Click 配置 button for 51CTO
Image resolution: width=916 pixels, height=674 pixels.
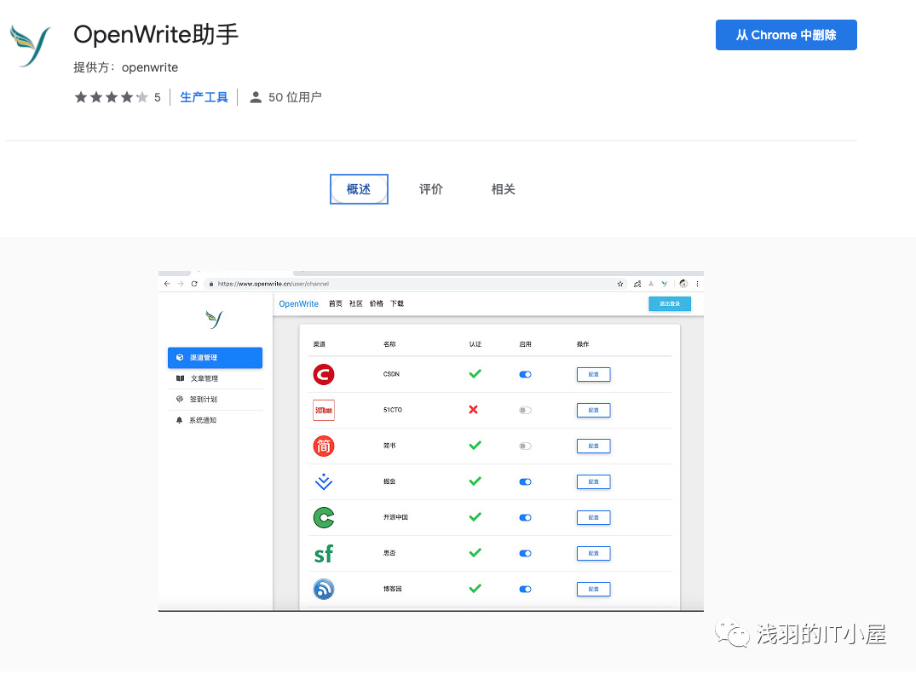[x=594, y=411]
